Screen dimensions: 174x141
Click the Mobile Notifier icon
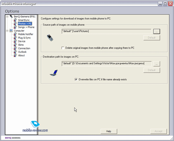(x=15, y=34)
